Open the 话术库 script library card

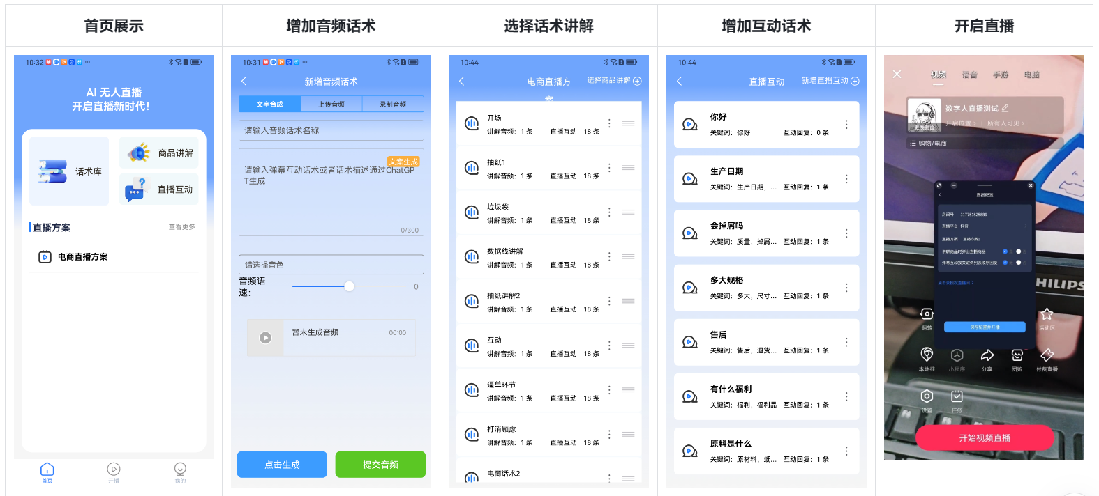69,171
